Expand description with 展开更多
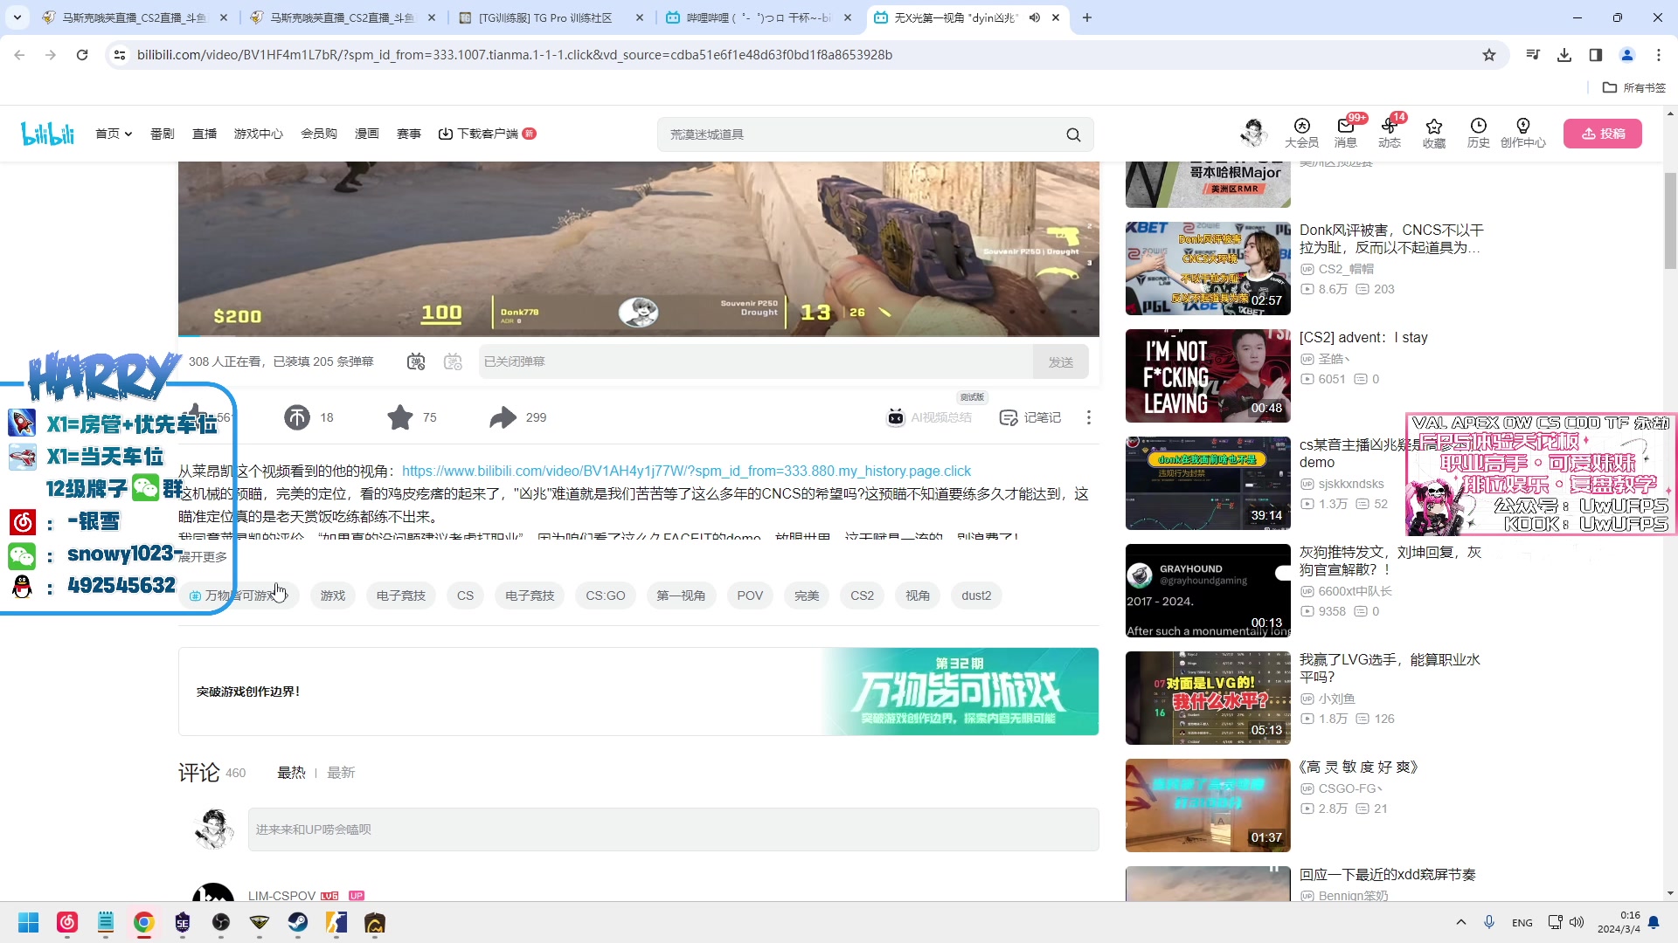Screen dimensions: 1678x943 (x=203, y=557)
